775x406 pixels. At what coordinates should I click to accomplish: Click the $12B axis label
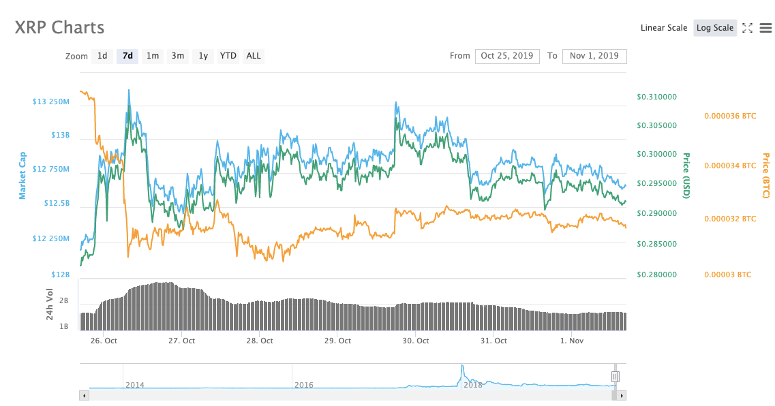[60, 275]
